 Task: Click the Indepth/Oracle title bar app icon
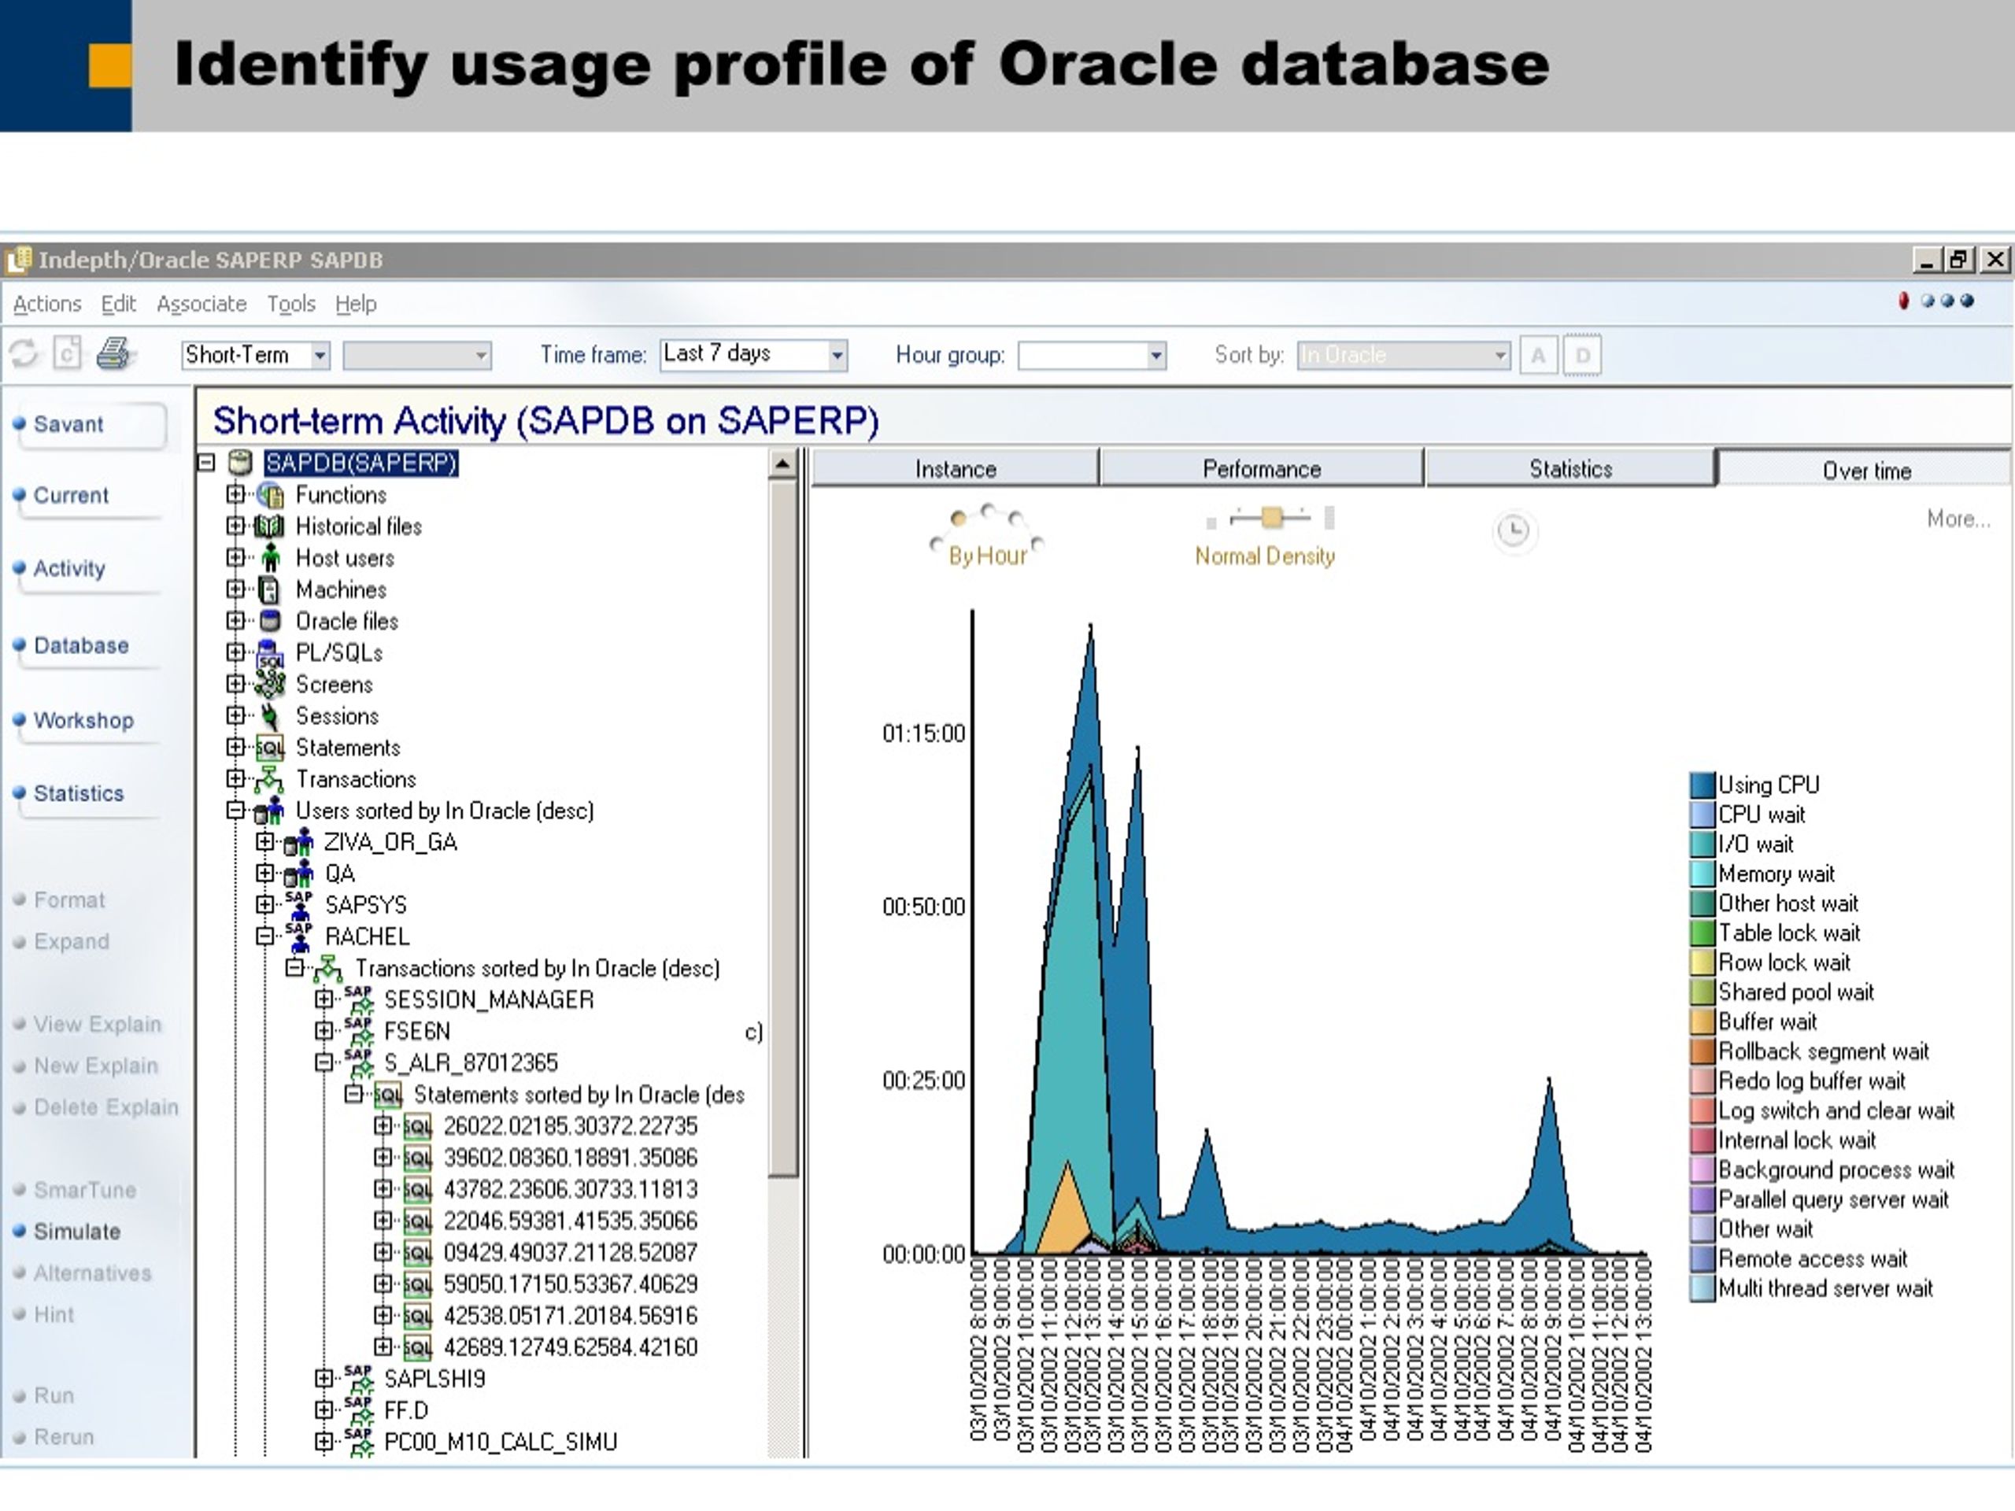coord(18,260)
